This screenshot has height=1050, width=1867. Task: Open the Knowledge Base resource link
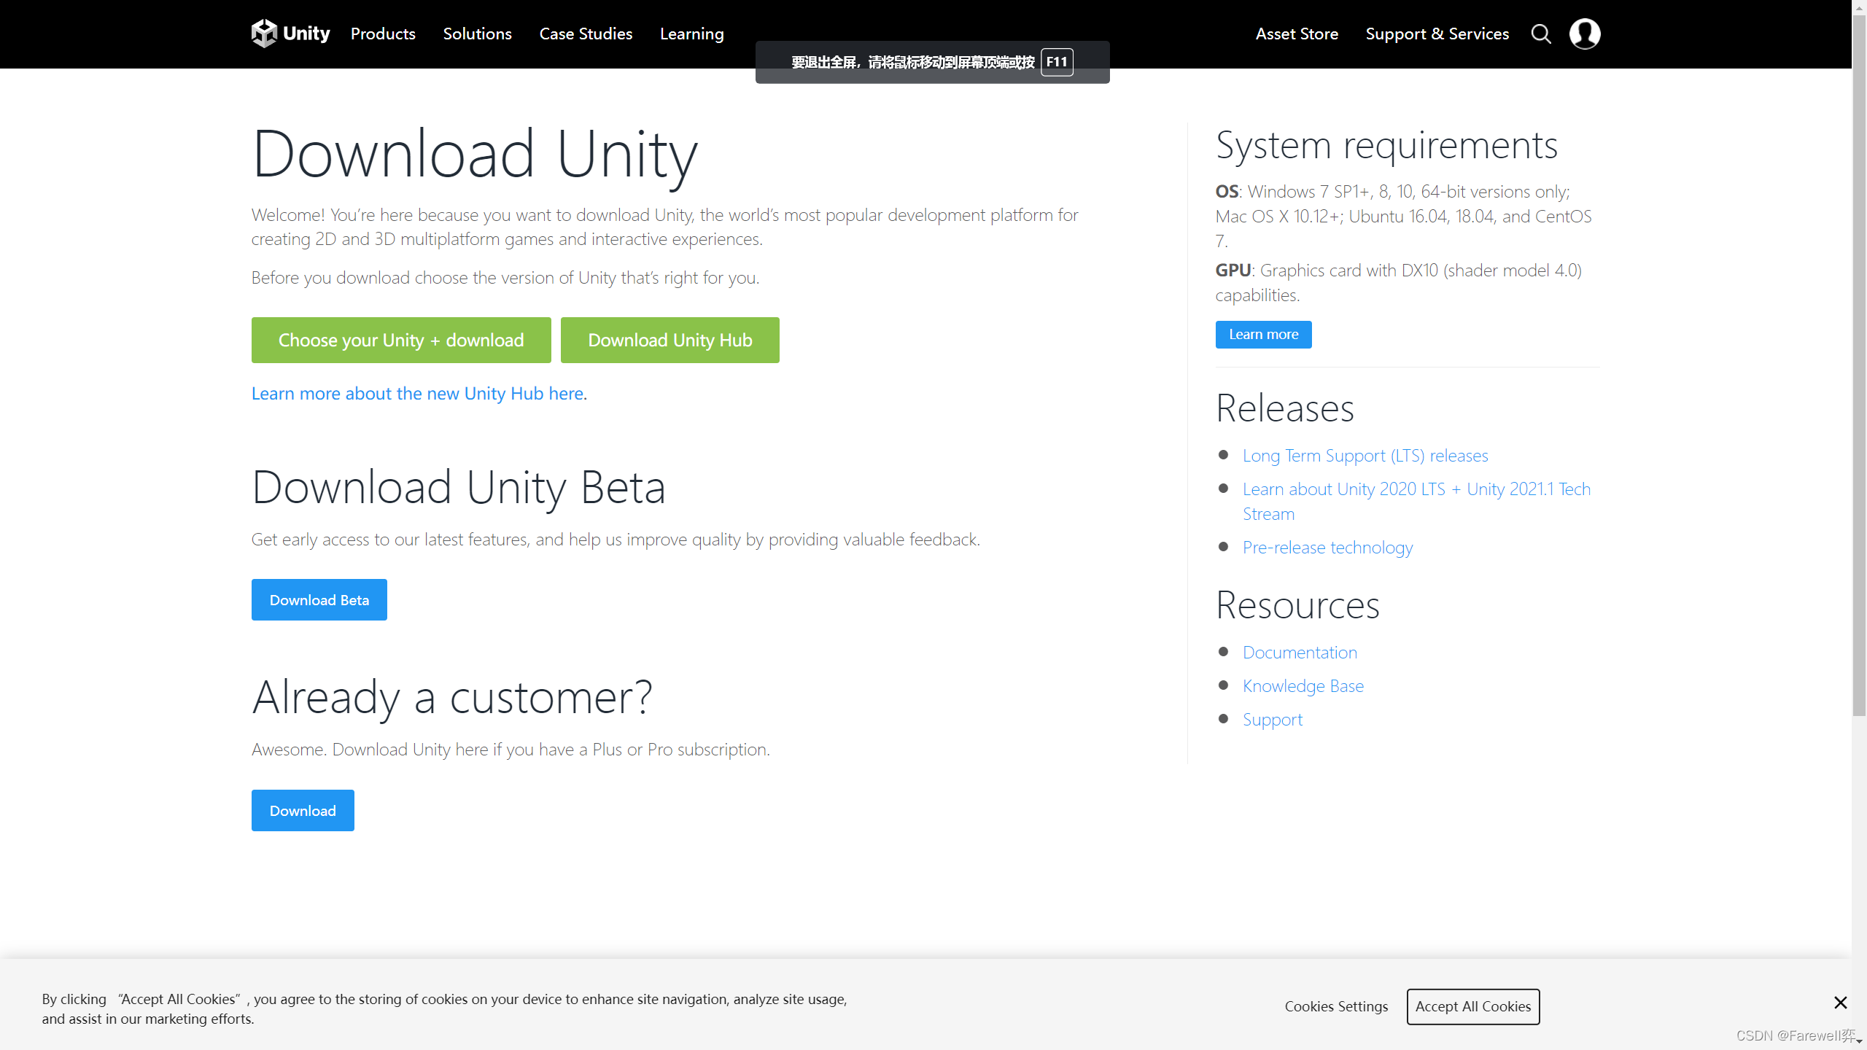1303,686
